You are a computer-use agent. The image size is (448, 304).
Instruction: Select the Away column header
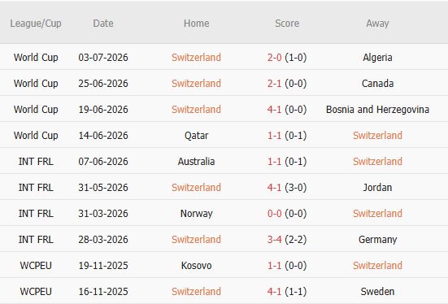click(377, 24)
